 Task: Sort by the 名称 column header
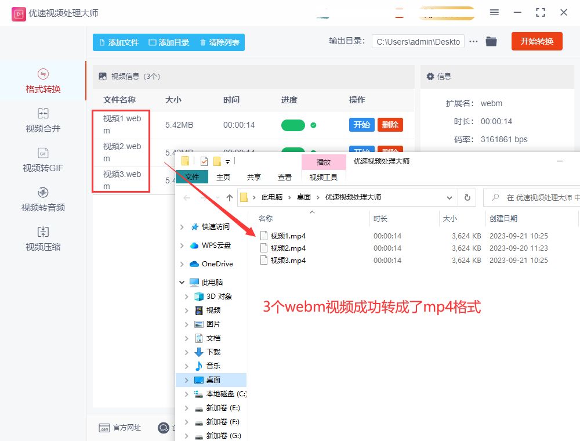click(266, 219)
